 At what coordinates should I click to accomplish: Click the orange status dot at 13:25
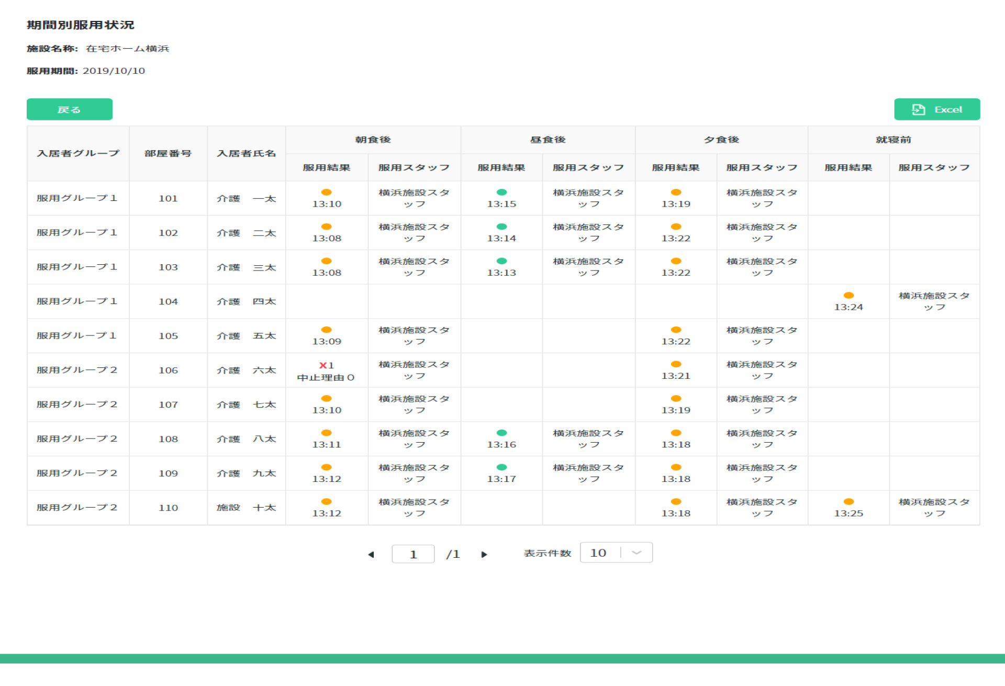(x=848, y=501)
